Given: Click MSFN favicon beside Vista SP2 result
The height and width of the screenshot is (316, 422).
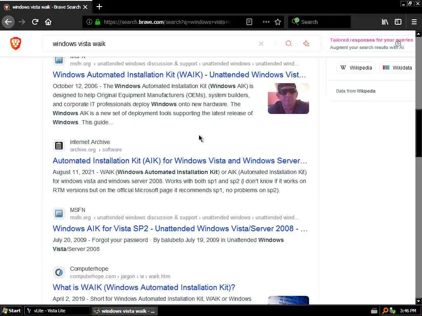Looking at the screenshot, I should (x=59, y=214).
